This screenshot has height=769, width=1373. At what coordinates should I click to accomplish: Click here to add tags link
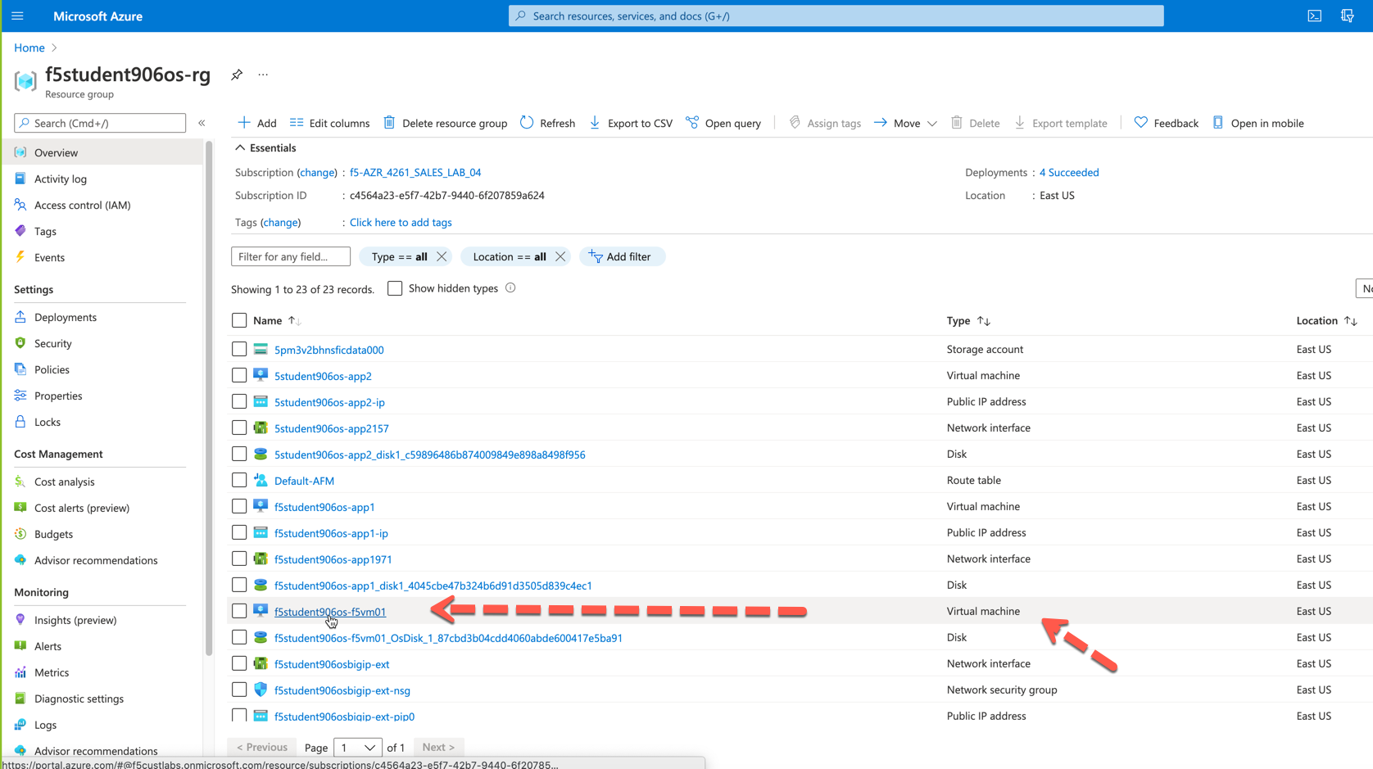click(x=401, y=223)
